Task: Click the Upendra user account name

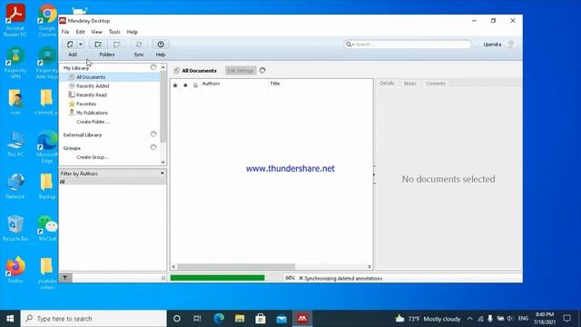Action: [x=492, y=45]
